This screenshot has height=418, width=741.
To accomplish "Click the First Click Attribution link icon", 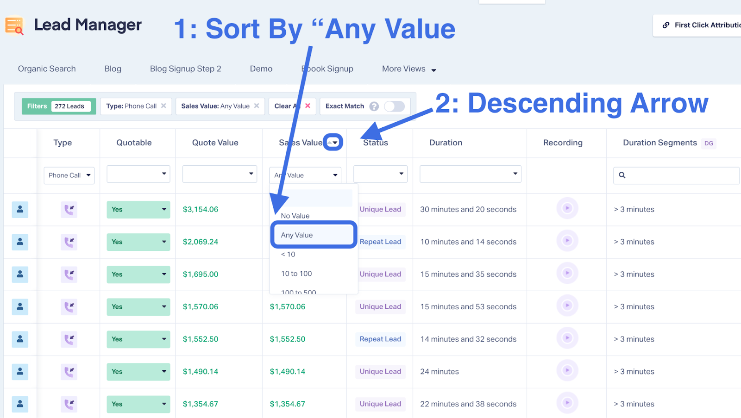I will click(x=666, y=25).
